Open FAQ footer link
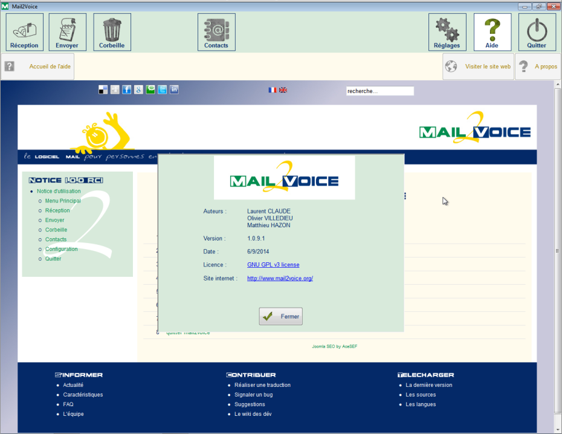The height and width of the screenshot is (434, 562). 68,404
